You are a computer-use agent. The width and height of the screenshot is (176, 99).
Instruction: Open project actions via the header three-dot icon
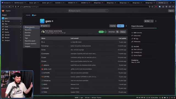click(x=156, y=21)
